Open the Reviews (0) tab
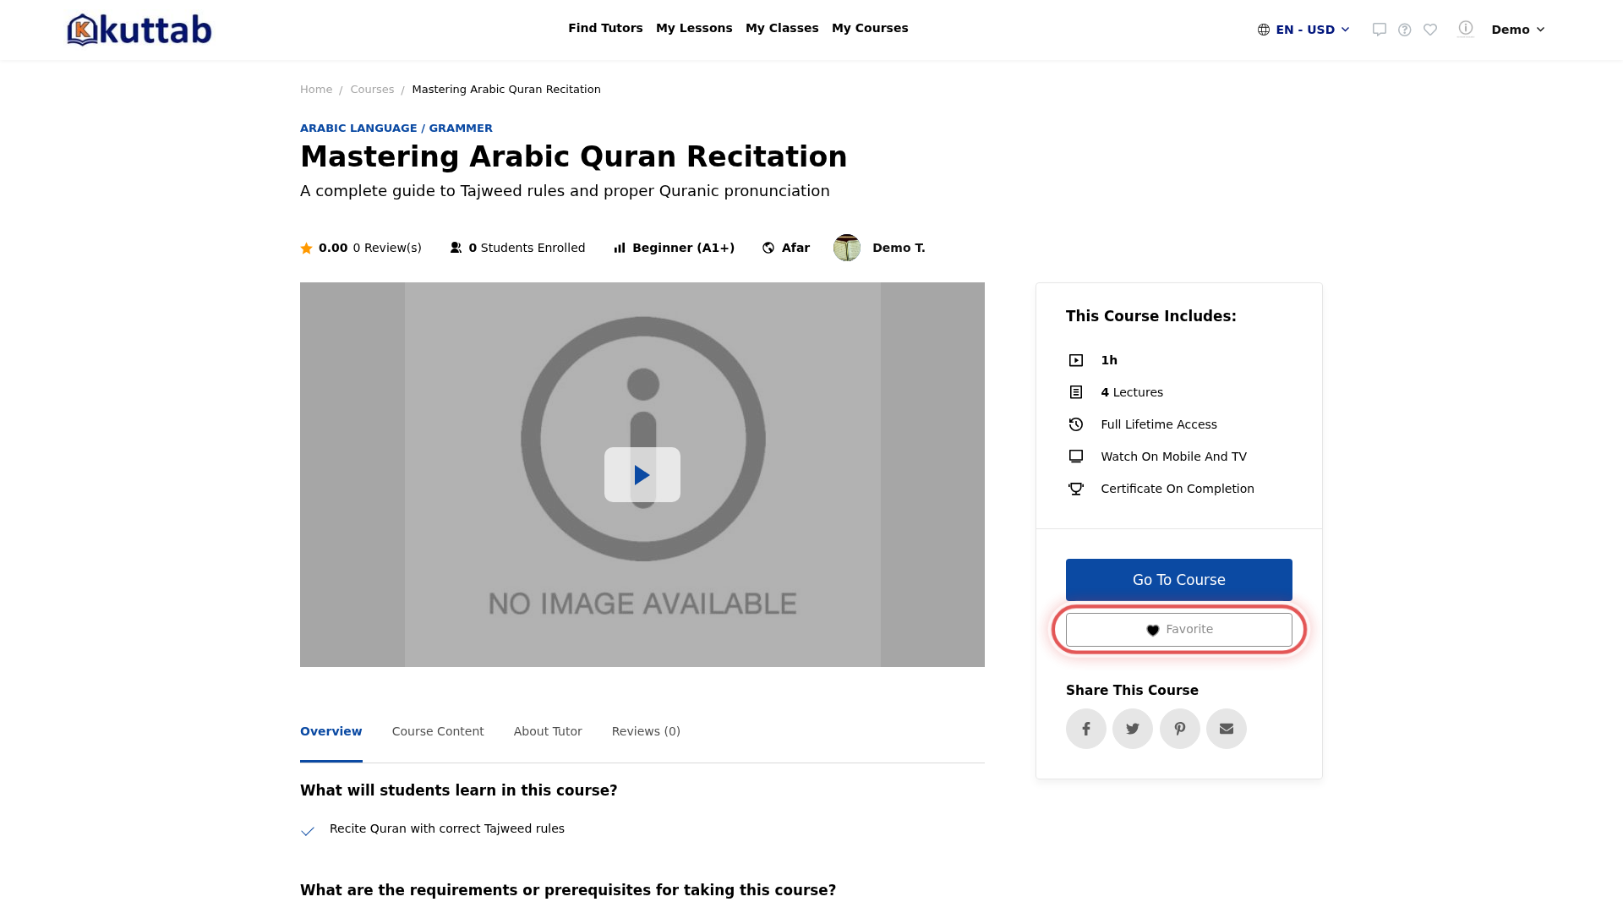Viewport: 1623px width, 913px height. coord(646,731)
